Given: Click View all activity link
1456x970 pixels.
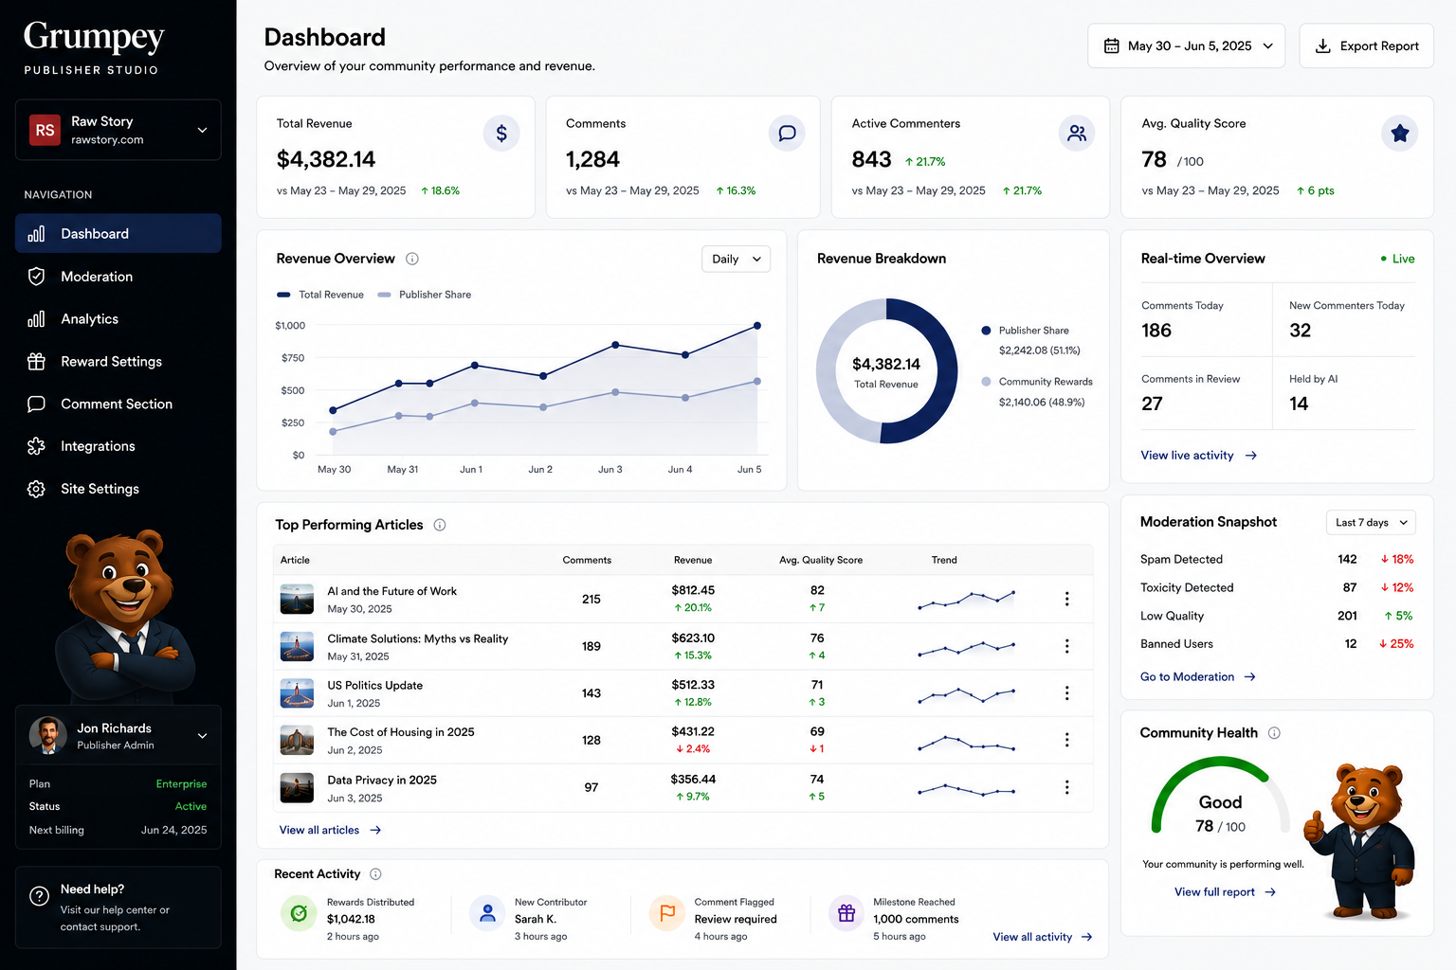Looking at the screenshot, I should [x=1043, y=937].
